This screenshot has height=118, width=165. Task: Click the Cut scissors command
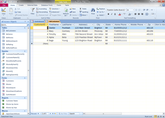(17, 9)
